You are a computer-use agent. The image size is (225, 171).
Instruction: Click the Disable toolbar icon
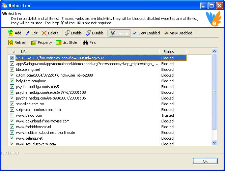click(x=89, y=33)
